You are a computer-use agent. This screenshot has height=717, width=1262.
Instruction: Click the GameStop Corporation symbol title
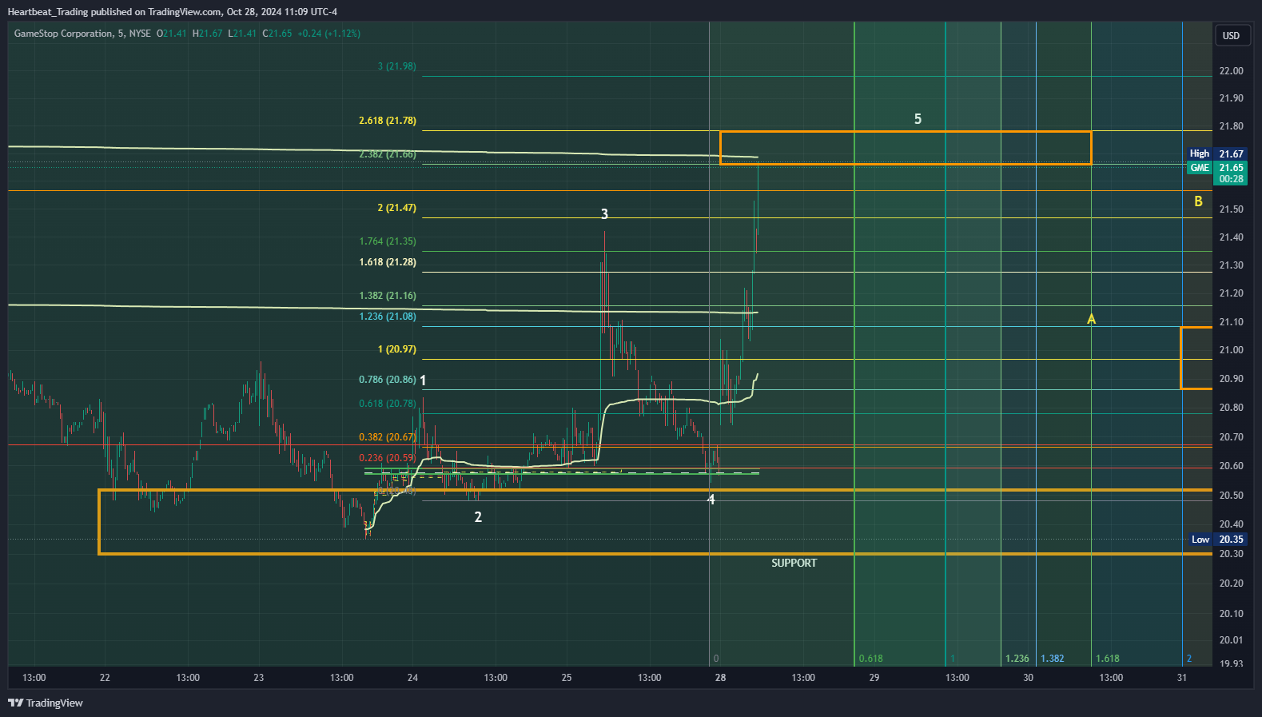point(63,34)
